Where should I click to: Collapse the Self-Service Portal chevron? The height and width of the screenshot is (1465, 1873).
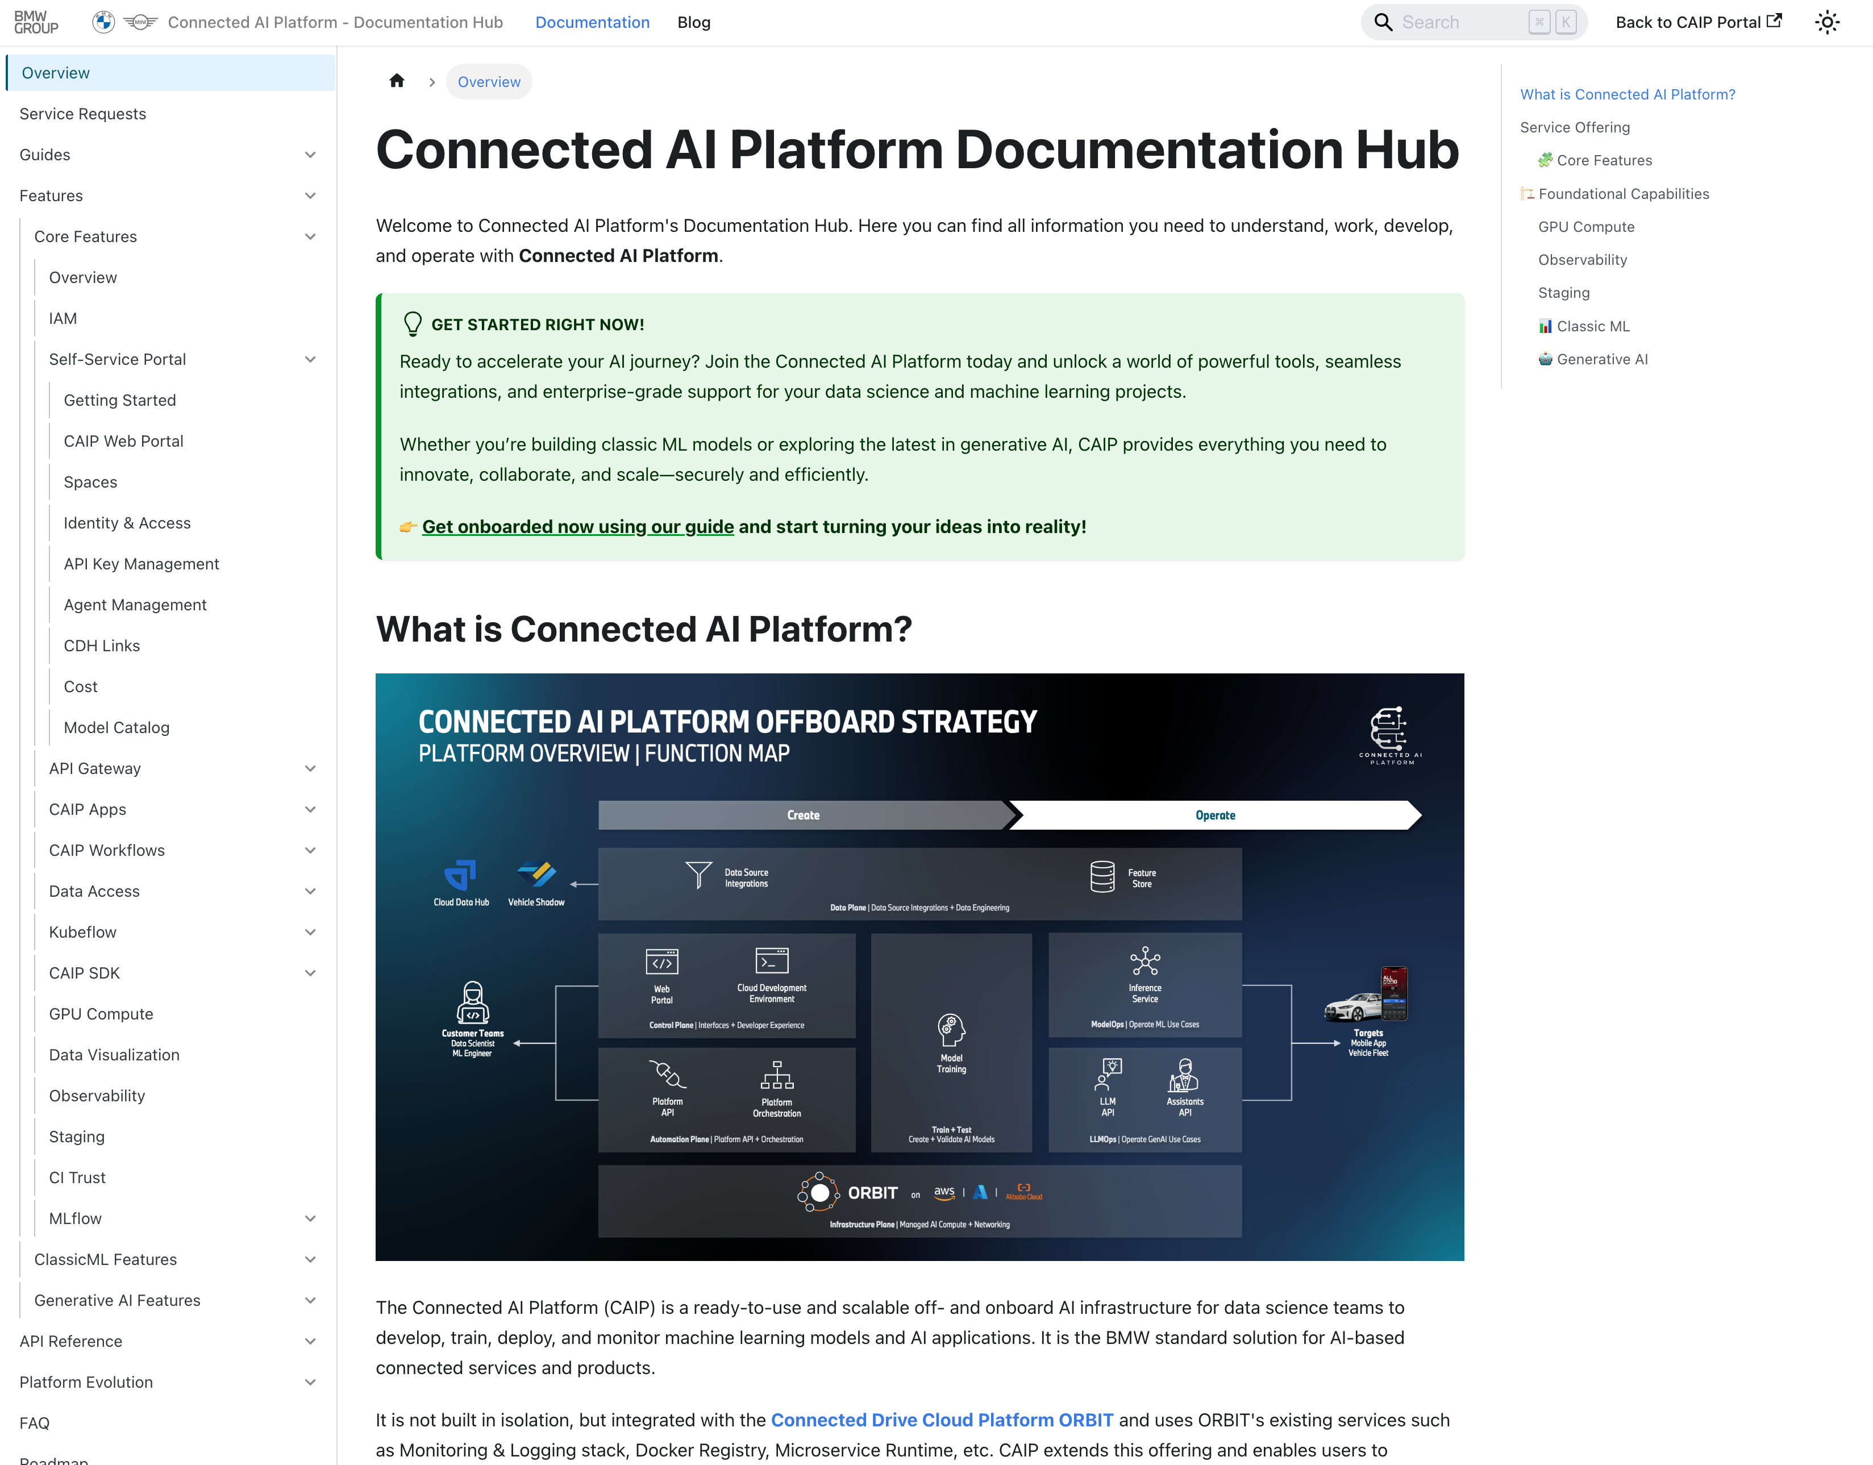tap(310, 359)
